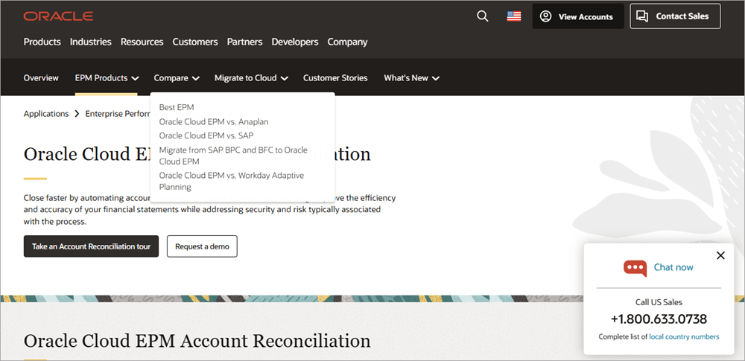The width and height of the screenshot is (745, 361).
Task: Open Customer Stories tab
Action: 335,78
